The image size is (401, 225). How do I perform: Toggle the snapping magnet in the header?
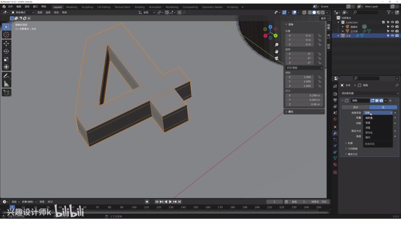tap(167, 12)
